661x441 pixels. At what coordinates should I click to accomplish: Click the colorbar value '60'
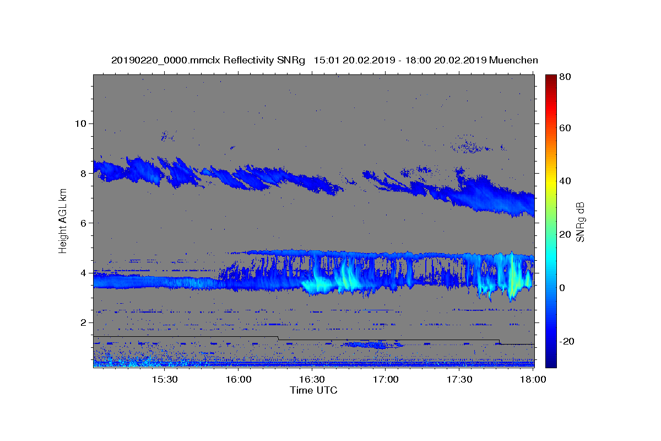[565, 128]
